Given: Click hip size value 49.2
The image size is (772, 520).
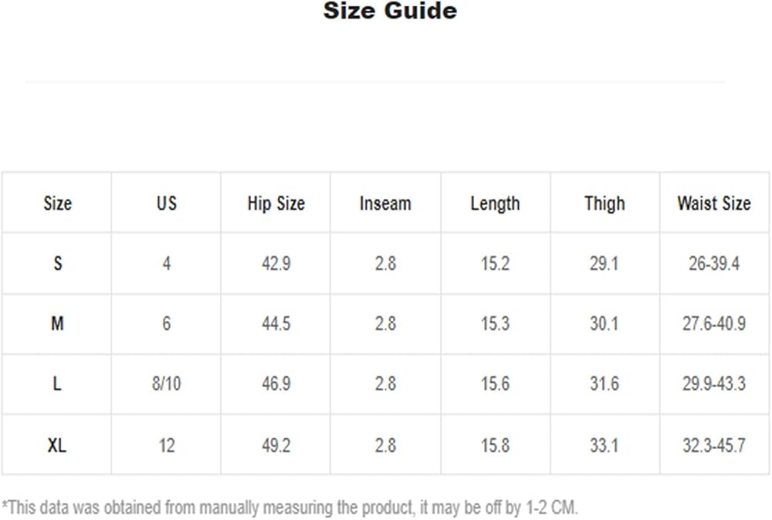Looking at the screenshot, I should click(276, 446).
